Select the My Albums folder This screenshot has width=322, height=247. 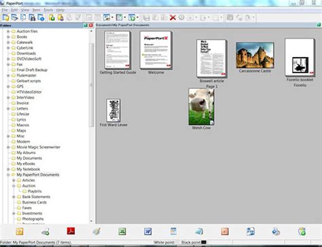tap(26, 153)
